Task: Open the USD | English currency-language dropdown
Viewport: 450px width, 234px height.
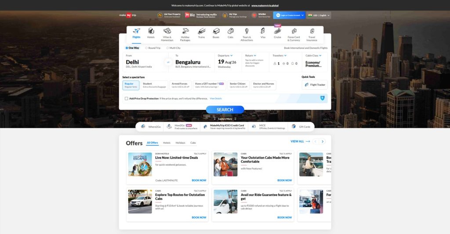Action: [319, 15]
